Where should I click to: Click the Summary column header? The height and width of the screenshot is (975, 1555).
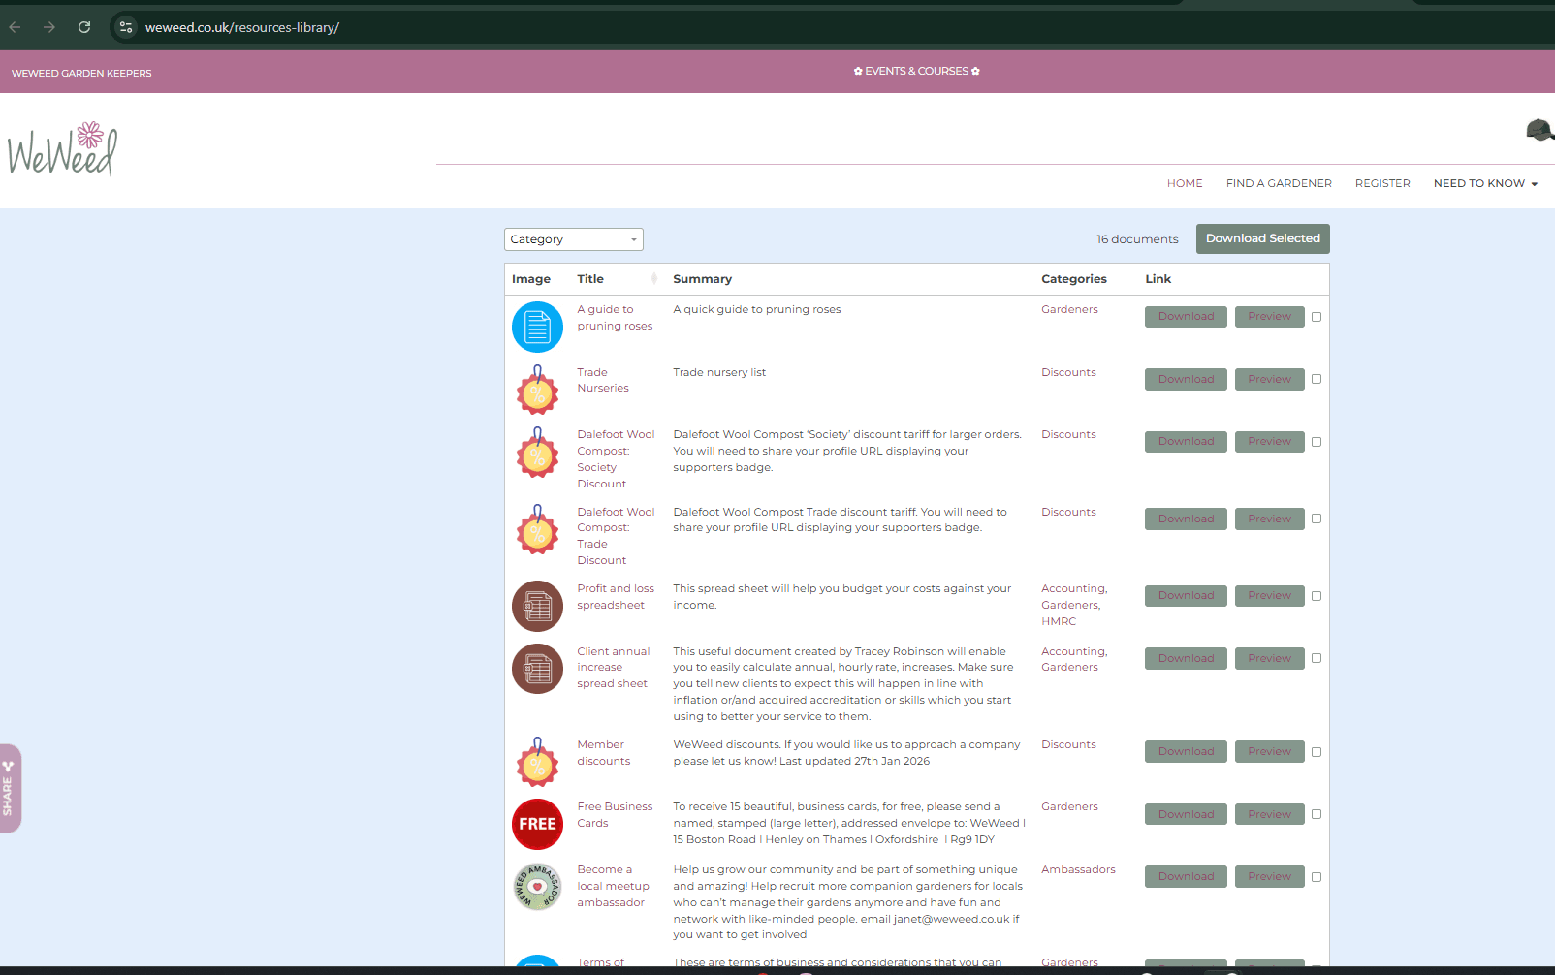point(703,279)
